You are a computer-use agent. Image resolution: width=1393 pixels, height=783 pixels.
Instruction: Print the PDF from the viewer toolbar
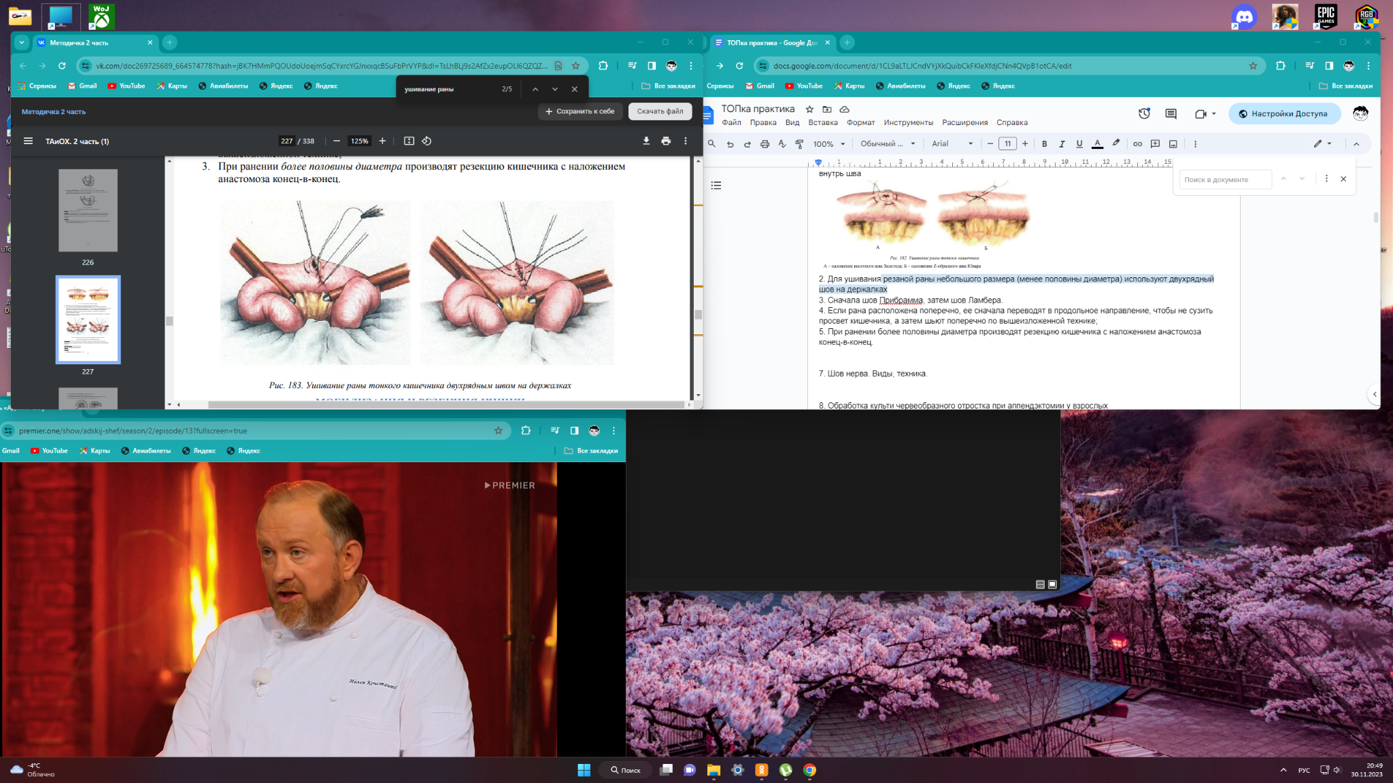666,141
